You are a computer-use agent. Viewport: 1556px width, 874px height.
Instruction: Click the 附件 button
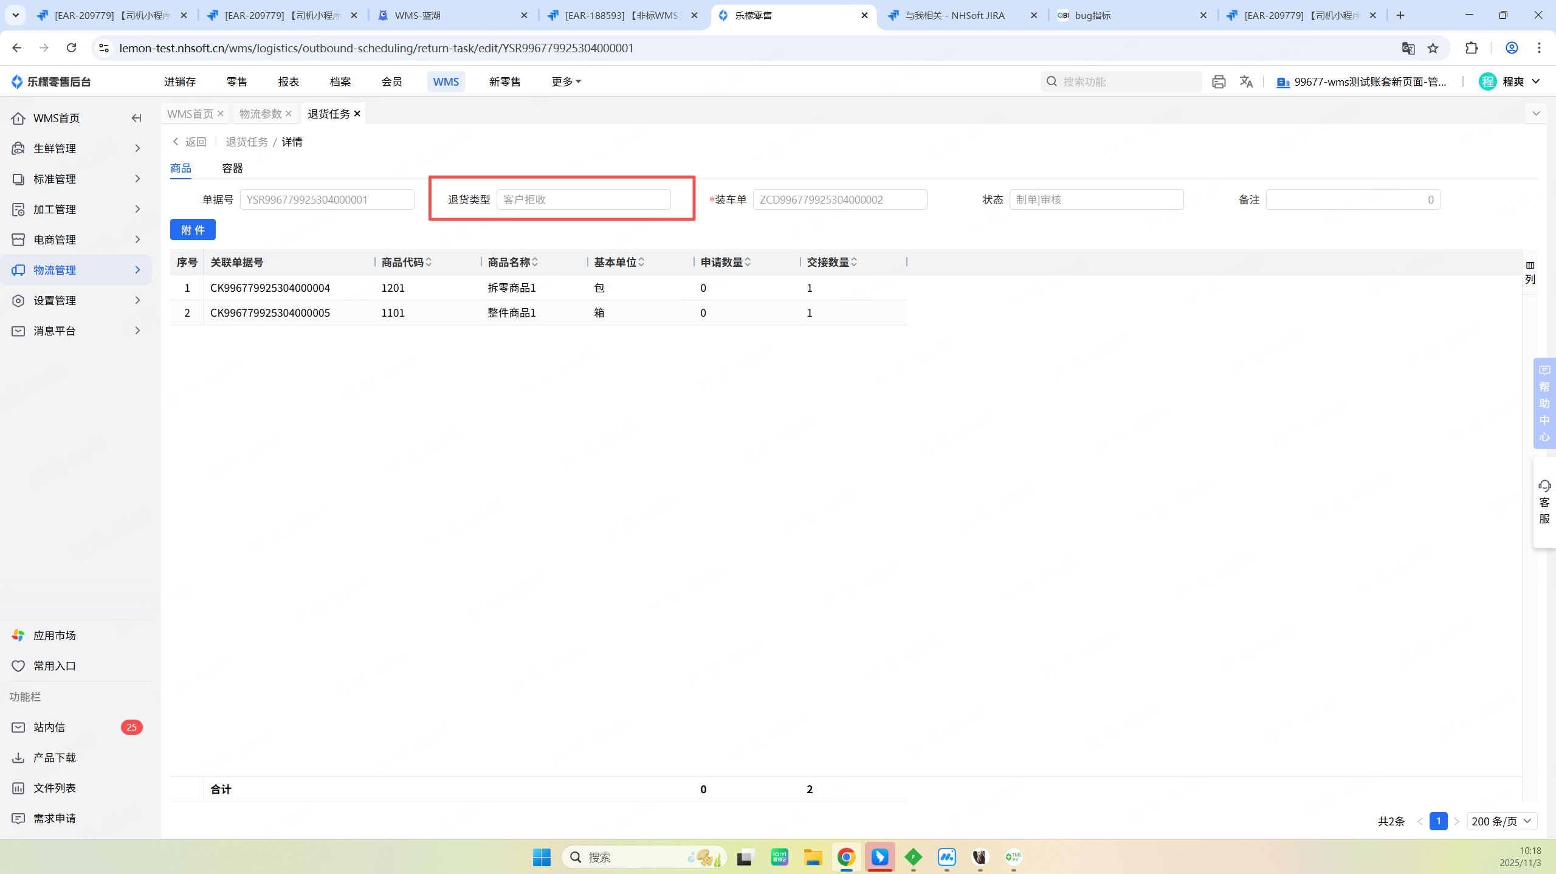193,230
